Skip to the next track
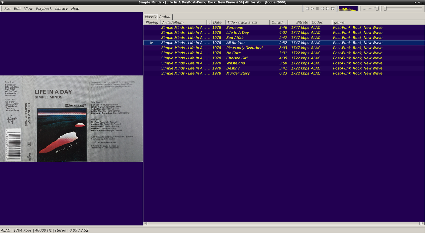425x233 pixels. 327,8
